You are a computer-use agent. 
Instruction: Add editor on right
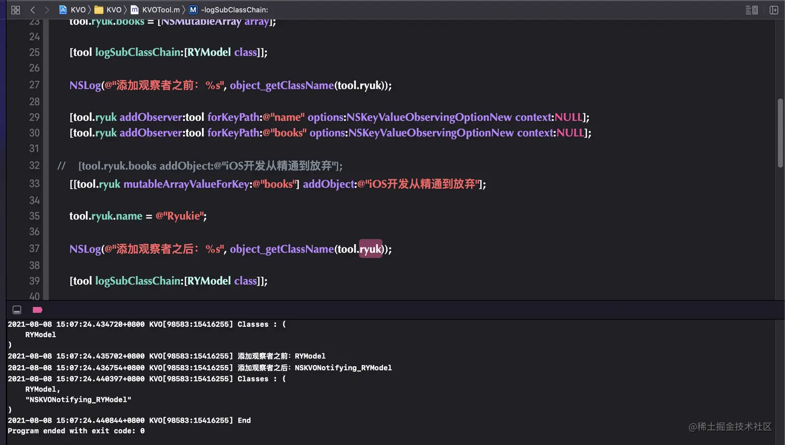point(774,10)
